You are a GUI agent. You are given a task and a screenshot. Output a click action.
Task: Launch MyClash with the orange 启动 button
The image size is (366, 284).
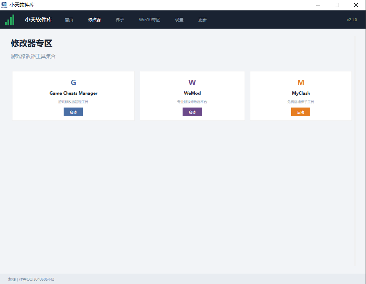[x=301, y=112]
